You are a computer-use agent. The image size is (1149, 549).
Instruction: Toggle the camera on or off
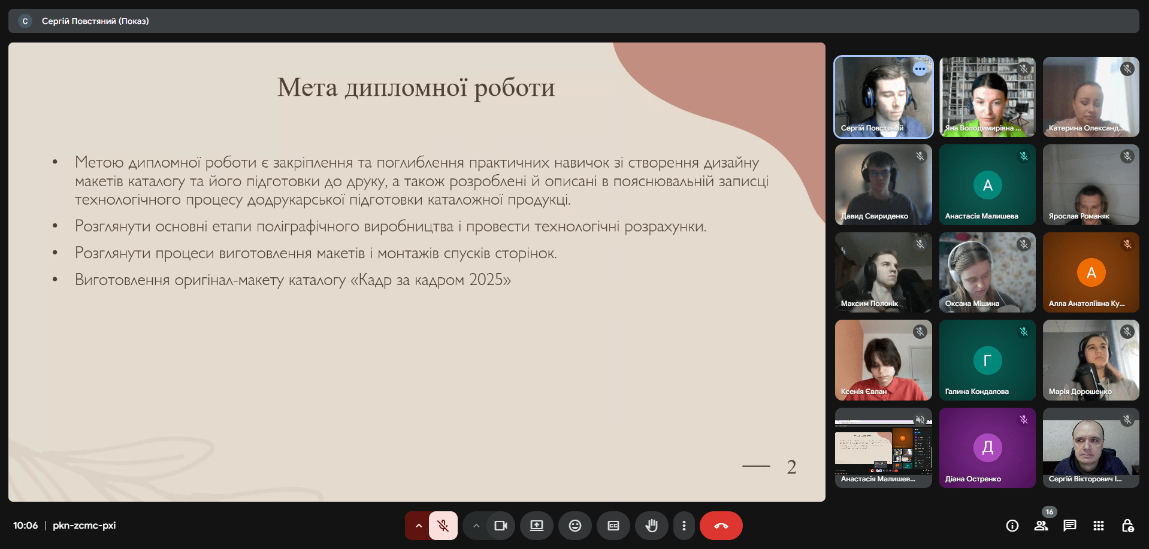(x=500, y=526)
